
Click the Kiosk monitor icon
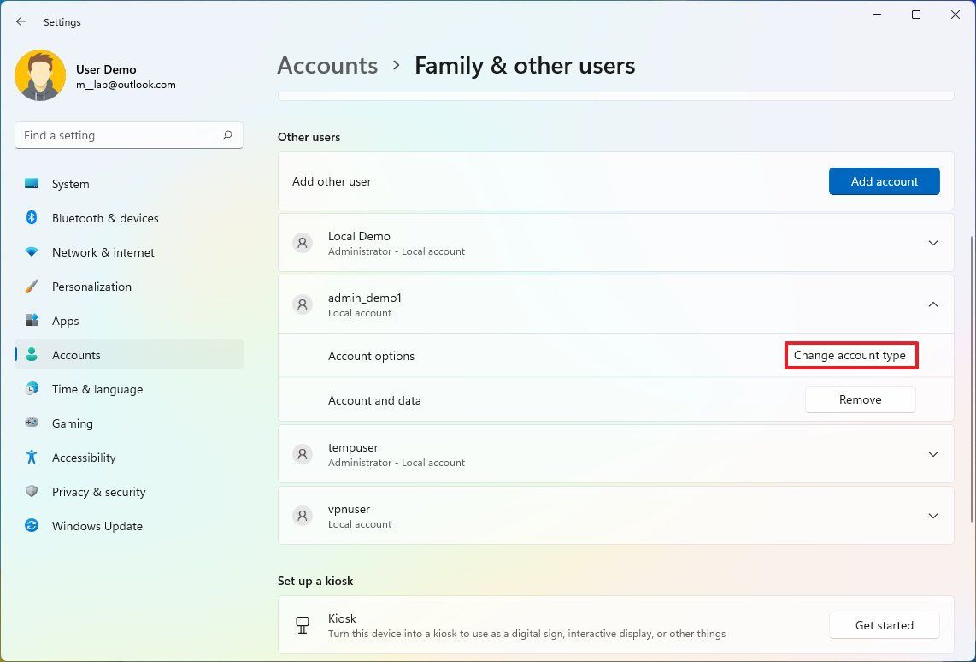coord(303,625)
